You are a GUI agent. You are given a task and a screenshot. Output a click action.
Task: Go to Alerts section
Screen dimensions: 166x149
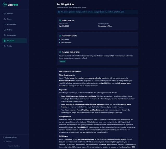tap(14, 19)
